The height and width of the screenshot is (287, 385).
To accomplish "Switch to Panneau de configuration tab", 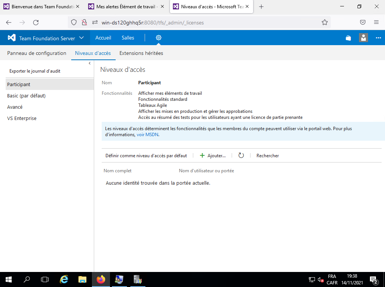I will click(x=37, y=53).
